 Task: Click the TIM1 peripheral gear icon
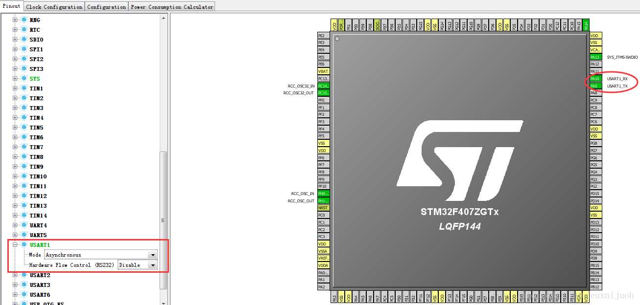point(24,88)
